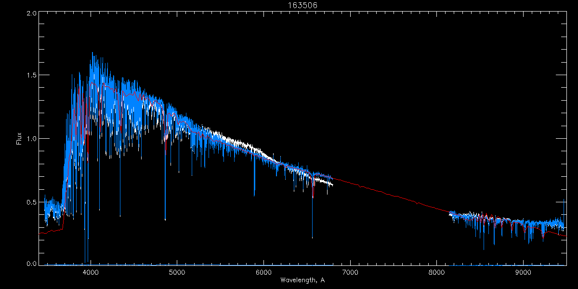Click the 5000 wavelength tick label
The height and width of the screenshot is (289, 578).
tap(177, 272)
